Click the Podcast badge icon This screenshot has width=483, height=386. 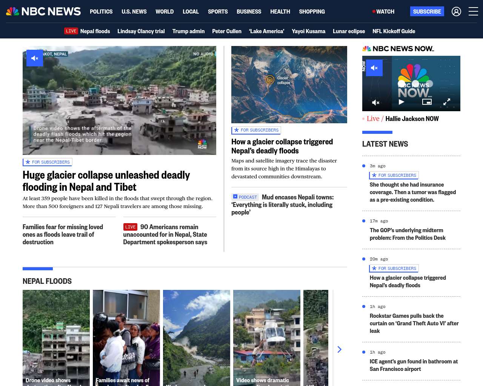245,197
